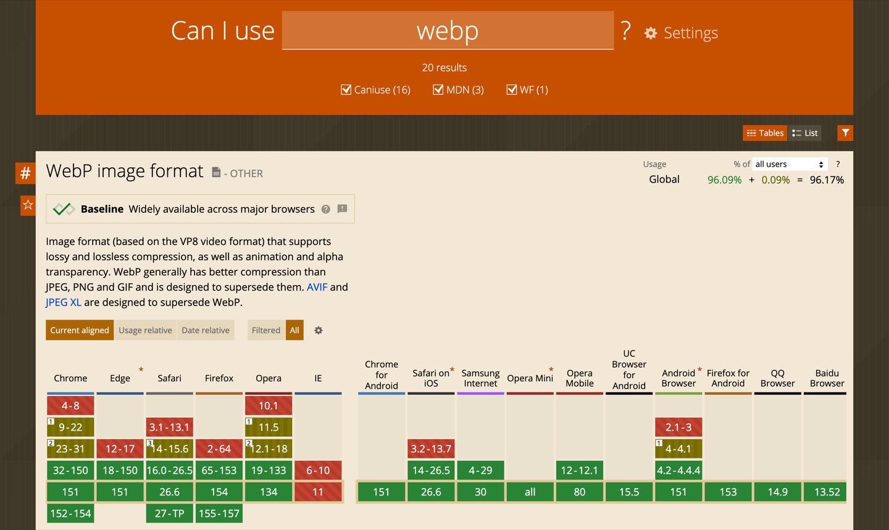Click the Firefox column header
This screenshot has width=889, height=530.
[x=219, y=378]
